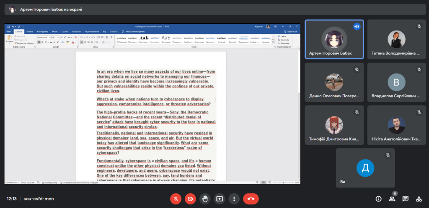Open the activities panel icon
Image resolution: width=429 pixels, height=208 pixels.
(x=419, y=199)
